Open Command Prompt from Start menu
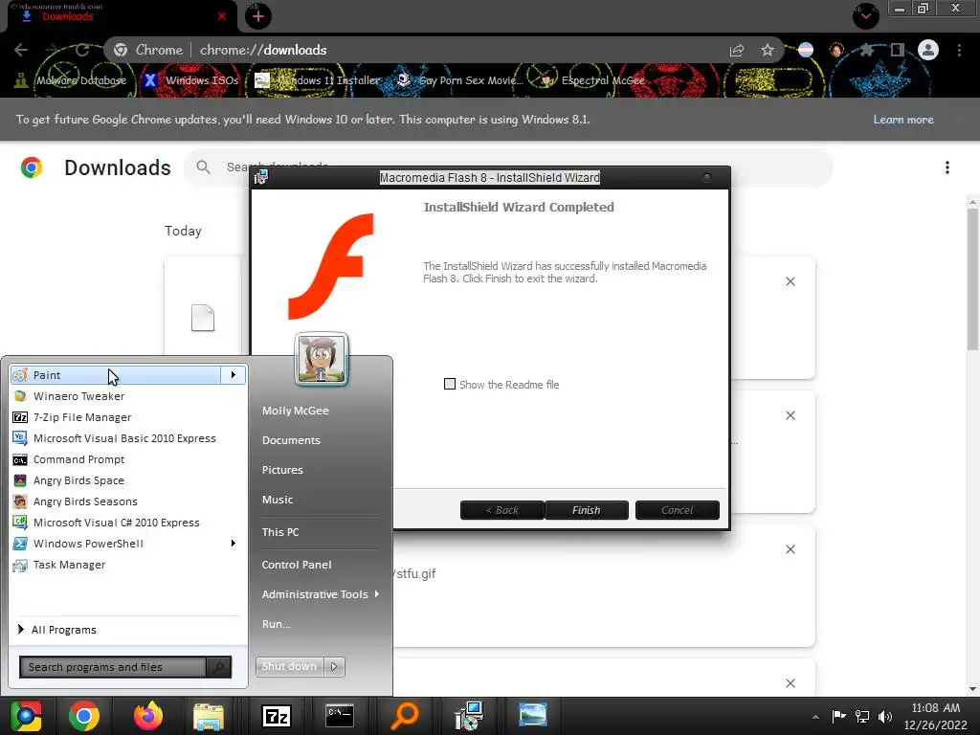The image size is (980, 735). 78,459
